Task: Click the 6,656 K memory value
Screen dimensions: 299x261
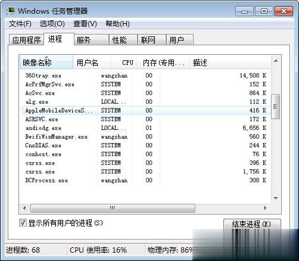Action: [254, 128]
